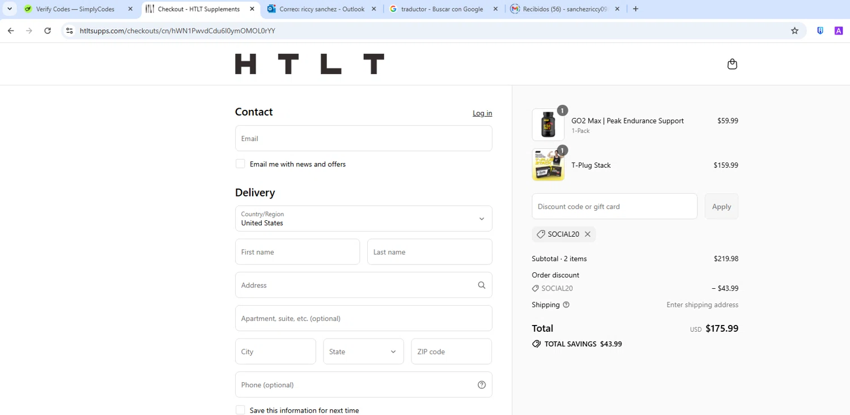This screenshot has width=850, height=415.
Task: Close the Verify Codes SimplyCodes tab
Action: (130, 9)
